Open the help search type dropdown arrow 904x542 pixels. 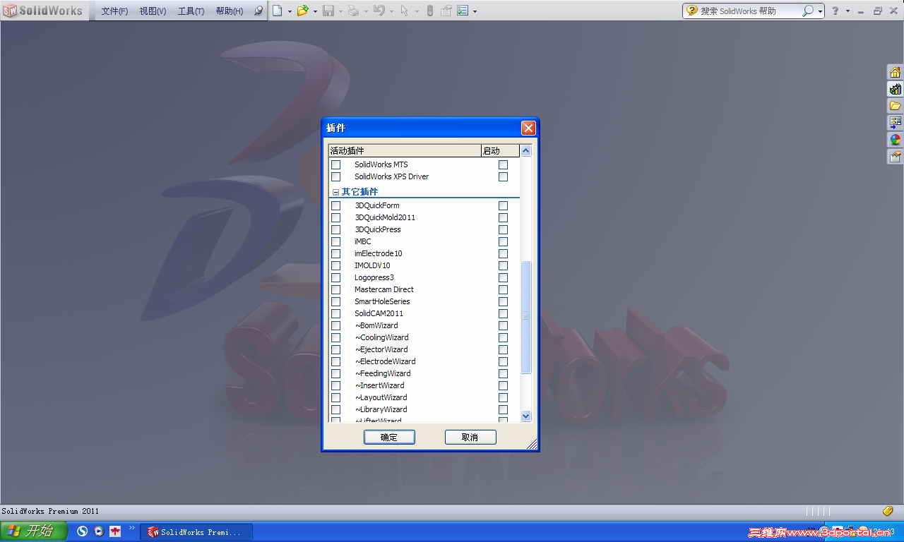(x=820, y=11)
